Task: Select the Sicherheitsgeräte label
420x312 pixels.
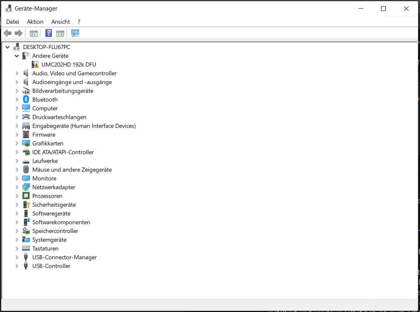Action: pos(54,205)
